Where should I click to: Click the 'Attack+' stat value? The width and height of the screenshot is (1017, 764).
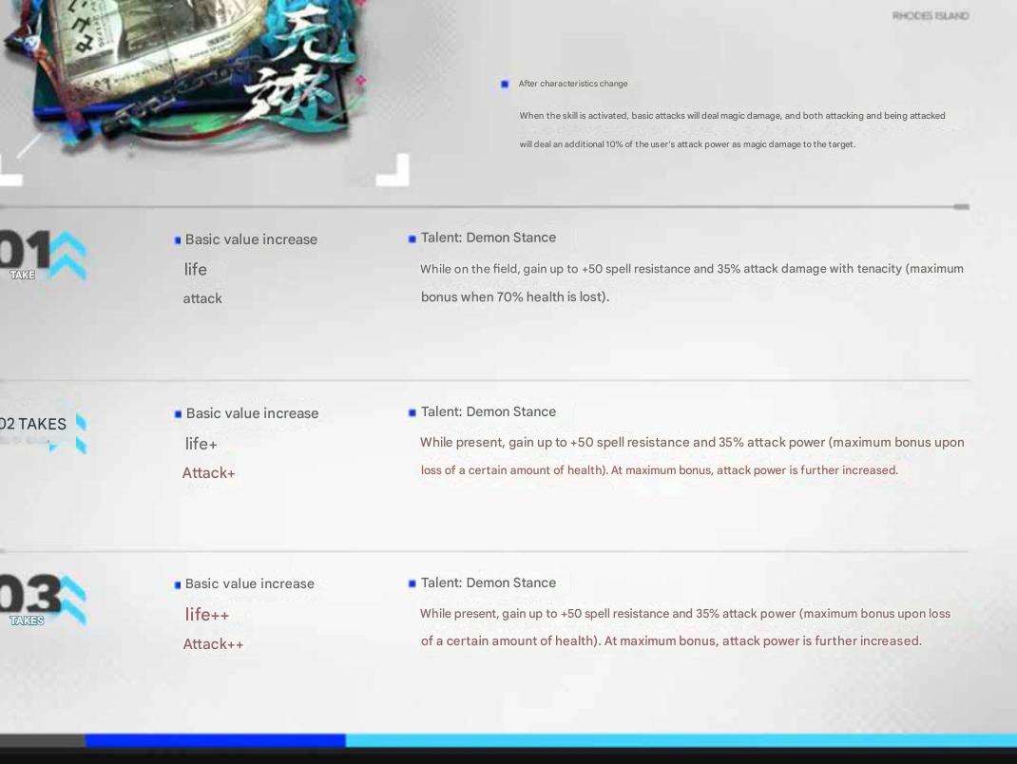click(x=208, y=473)
